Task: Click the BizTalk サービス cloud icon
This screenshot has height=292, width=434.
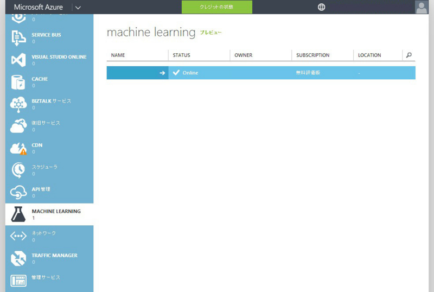Action: [x=18, y=104]
